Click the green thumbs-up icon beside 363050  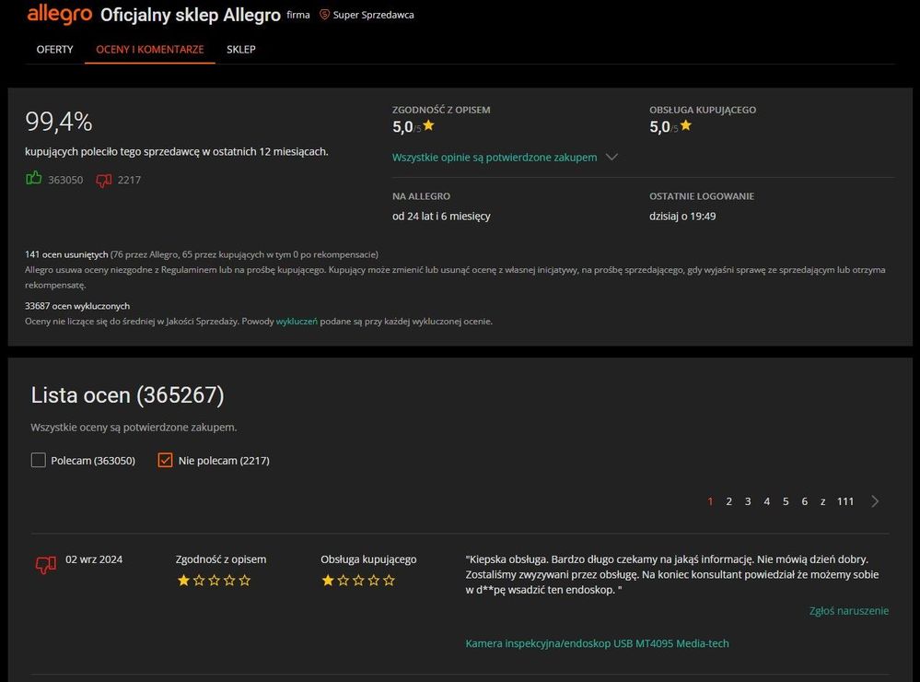coord(34,178)
